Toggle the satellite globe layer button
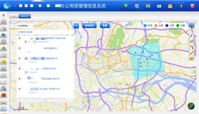Image resolution: width=199 pixels, height=114 pixels. [191, 106]
